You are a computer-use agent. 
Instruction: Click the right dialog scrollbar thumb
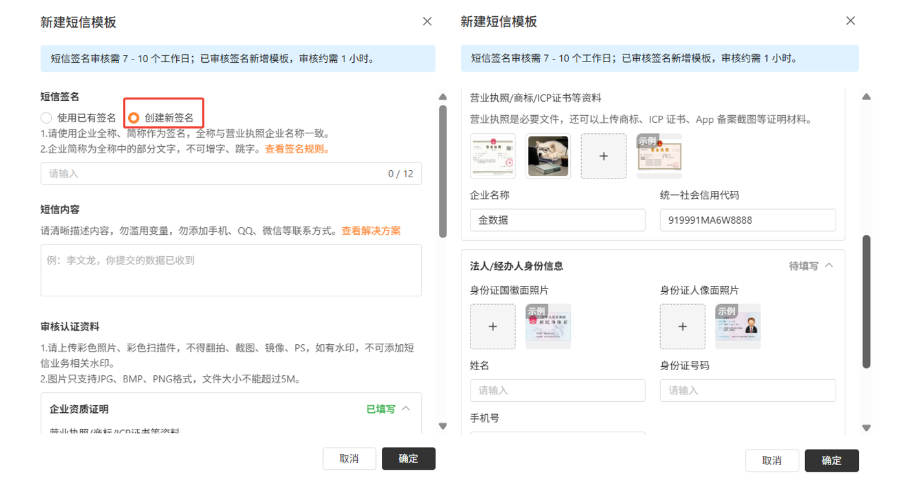pyautogui.click(x=866, y=302)
